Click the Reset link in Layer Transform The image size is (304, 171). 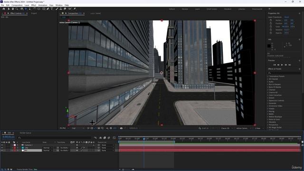click(x=286, y=17)
